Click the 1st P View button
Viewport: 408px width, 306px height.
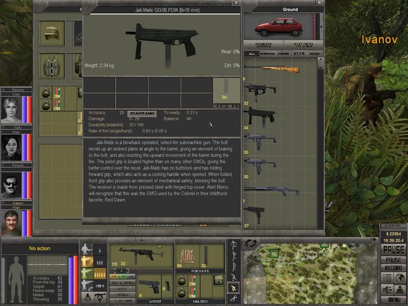point(122,282)
